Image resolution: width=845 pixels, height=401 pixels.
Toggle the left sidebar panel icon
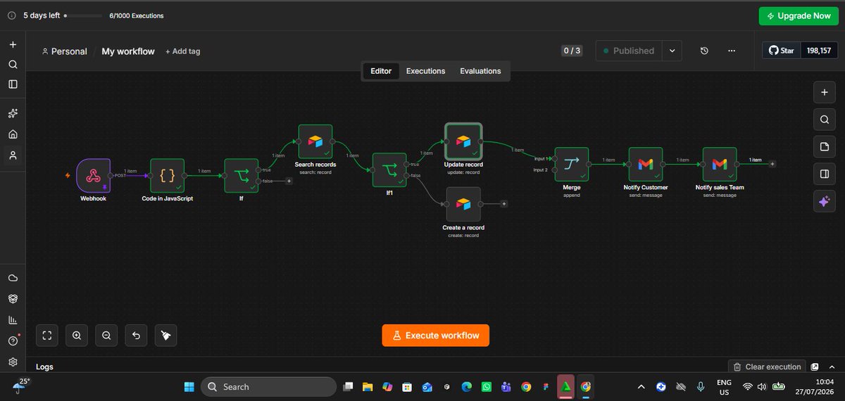coord(13,84)
